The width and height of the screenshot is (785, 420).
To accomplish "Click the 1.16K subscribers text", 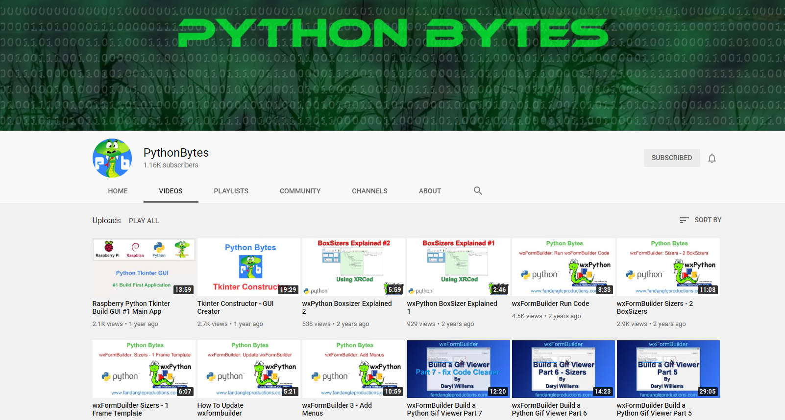I will tap(171, 165).
